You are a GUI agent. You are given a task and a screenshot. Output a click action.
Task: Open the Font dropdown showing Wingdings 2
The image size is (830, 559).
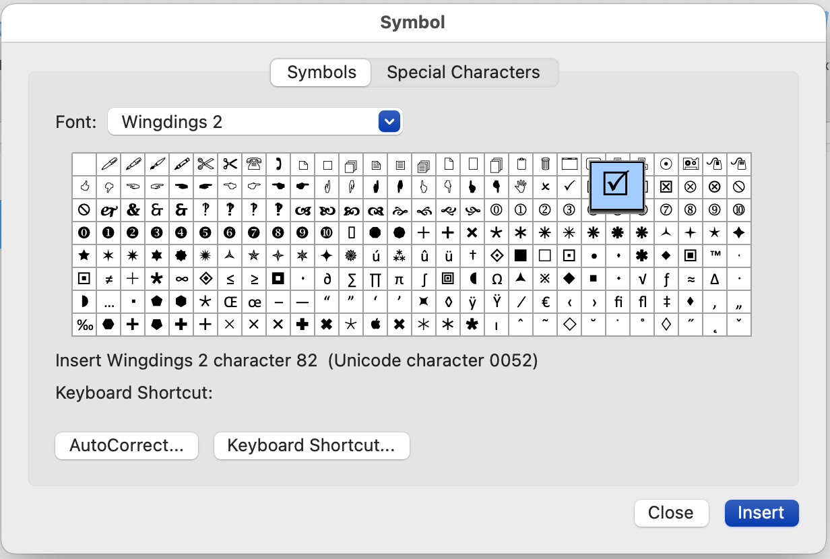(389, 121)
